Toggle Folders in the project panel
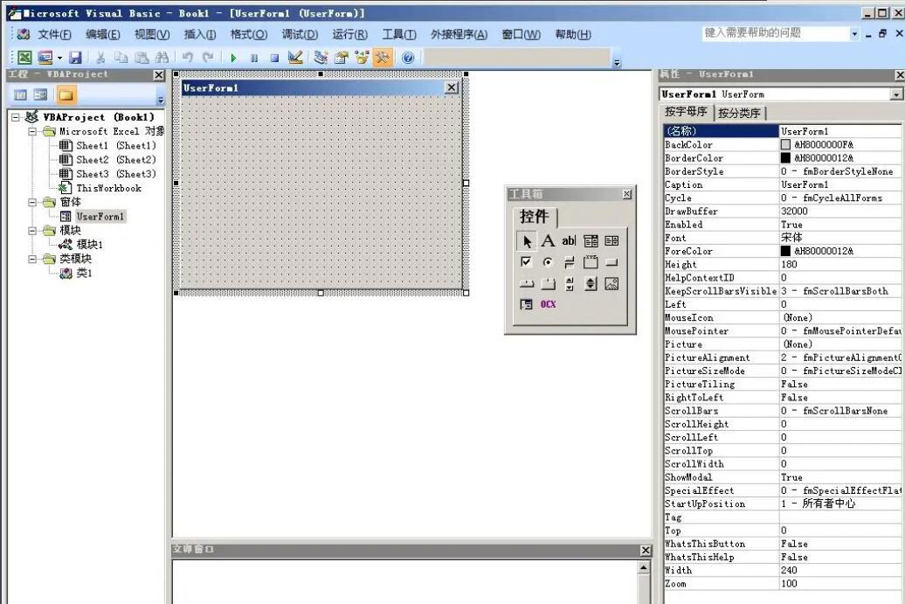The width and height of the screenshot is (905, 604). (x=66, y=94)
